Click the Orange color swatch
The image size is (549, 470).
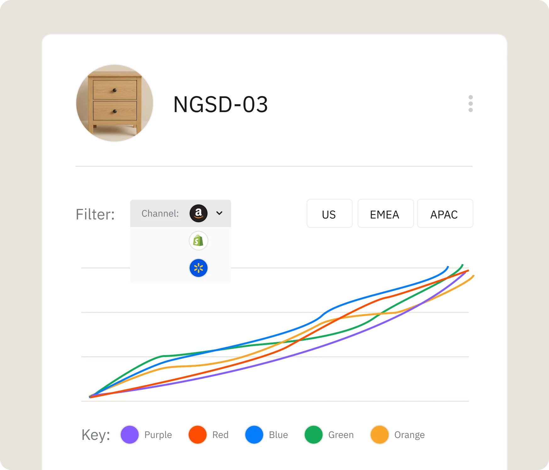[x=379, y=435]
